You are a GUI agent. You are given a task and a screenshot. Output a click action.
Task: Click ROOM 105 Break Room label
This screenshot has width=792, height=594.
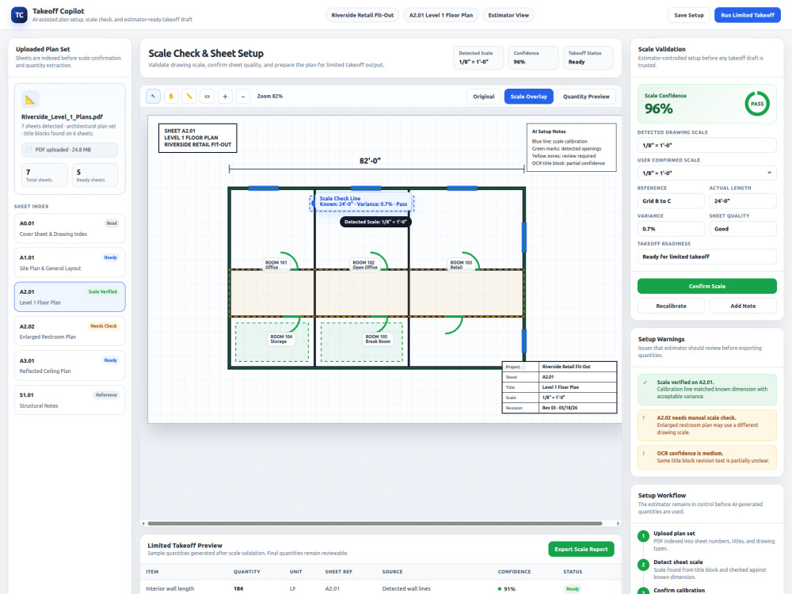377,338
